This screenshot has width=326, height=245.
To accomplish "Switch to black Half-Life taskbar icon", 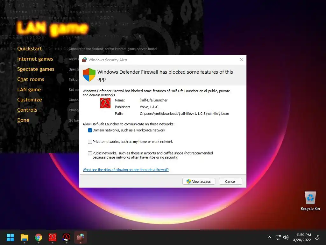I will tap(66, 237).
